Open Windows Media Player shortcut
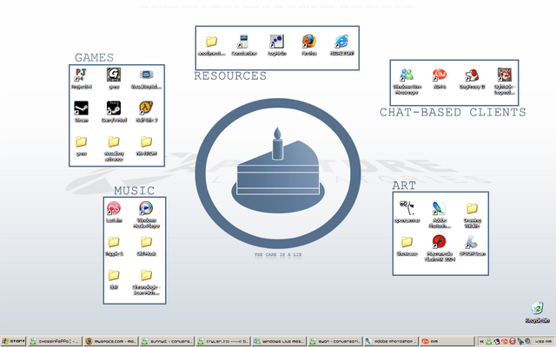 point(146,208)
